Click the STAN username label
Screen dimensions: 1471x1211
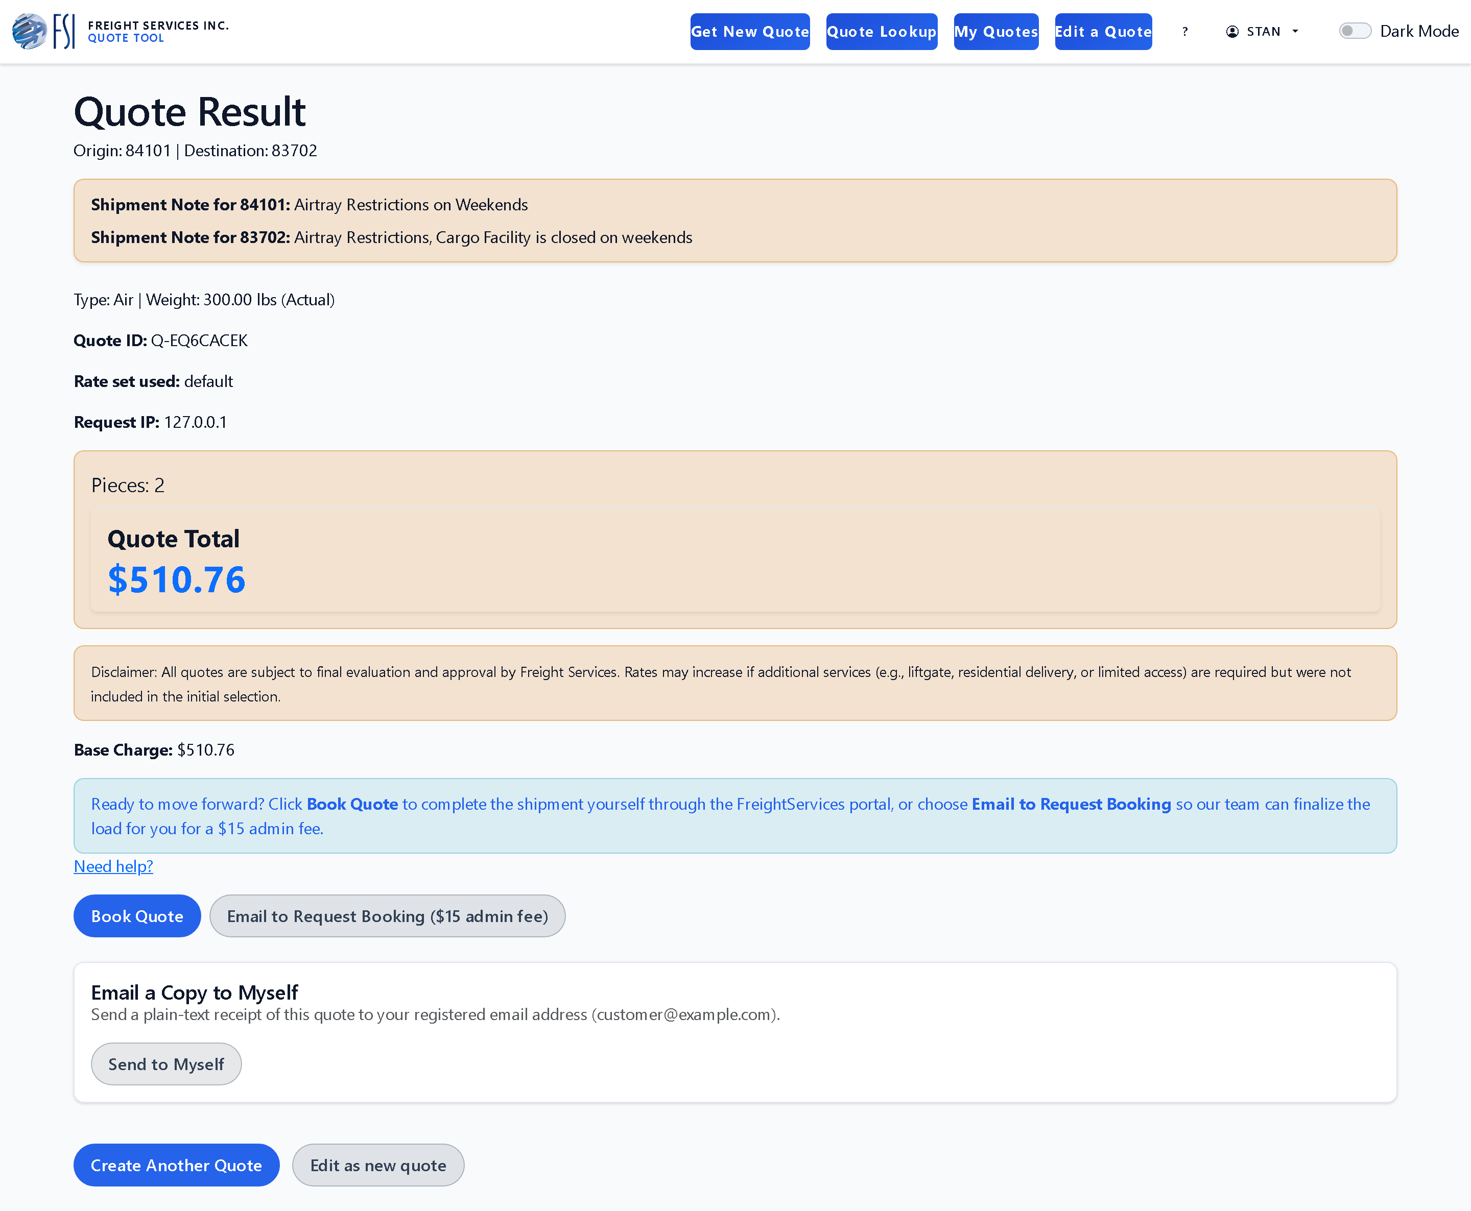point(1263,31)
